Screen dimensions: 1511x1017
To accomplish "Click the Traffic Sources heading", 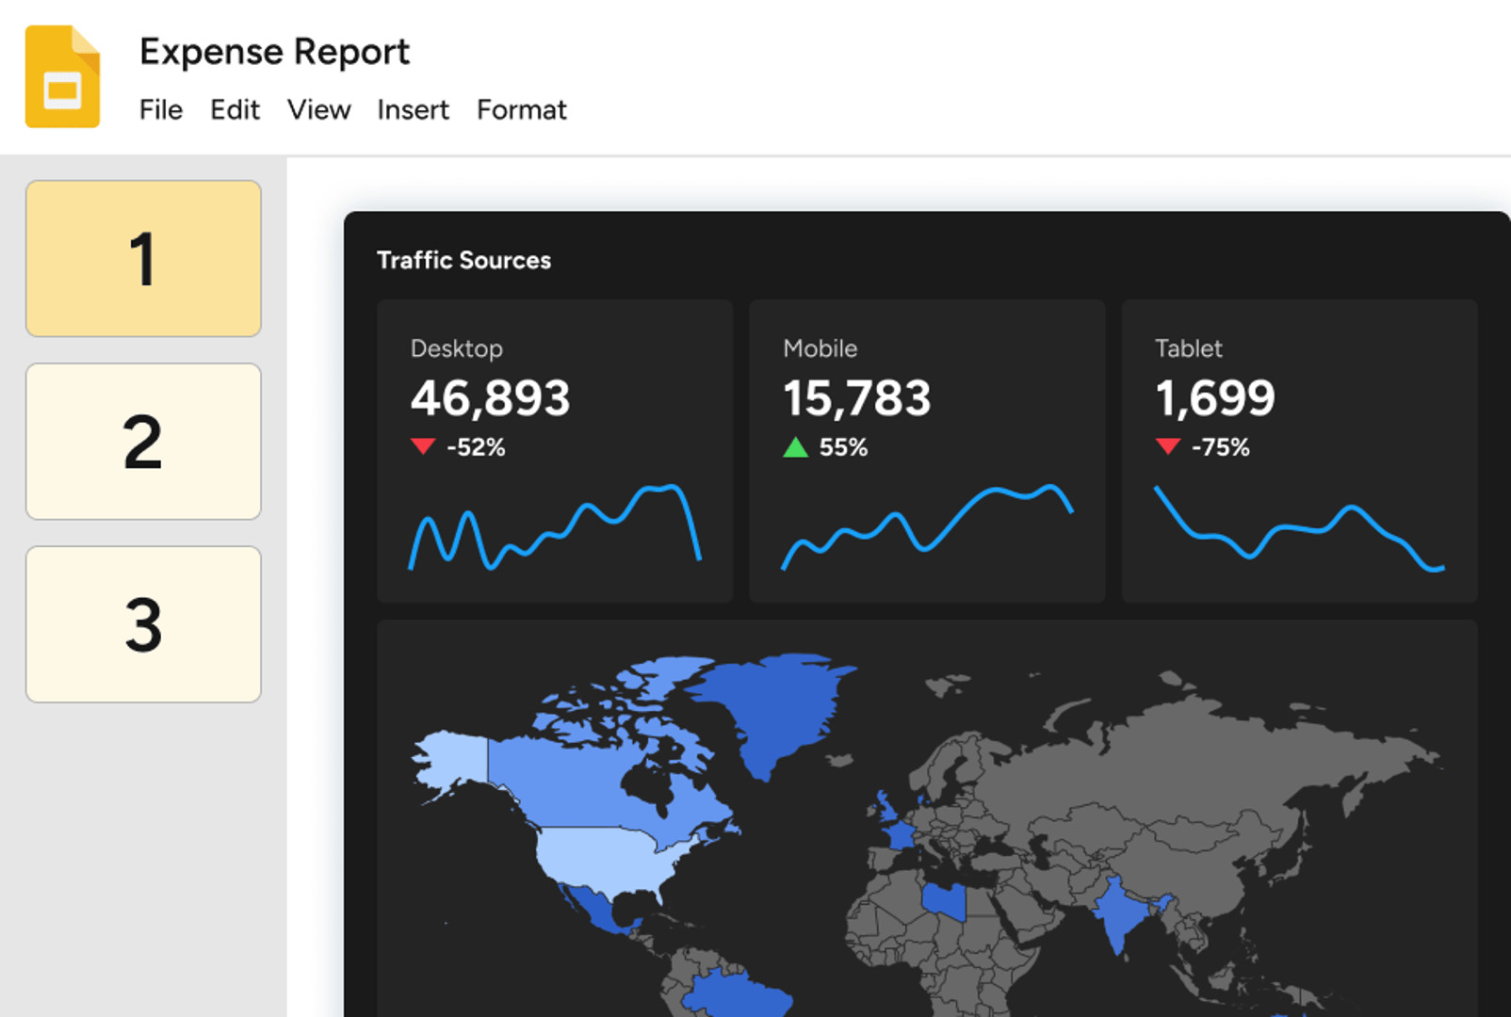I will click(463, 260).
